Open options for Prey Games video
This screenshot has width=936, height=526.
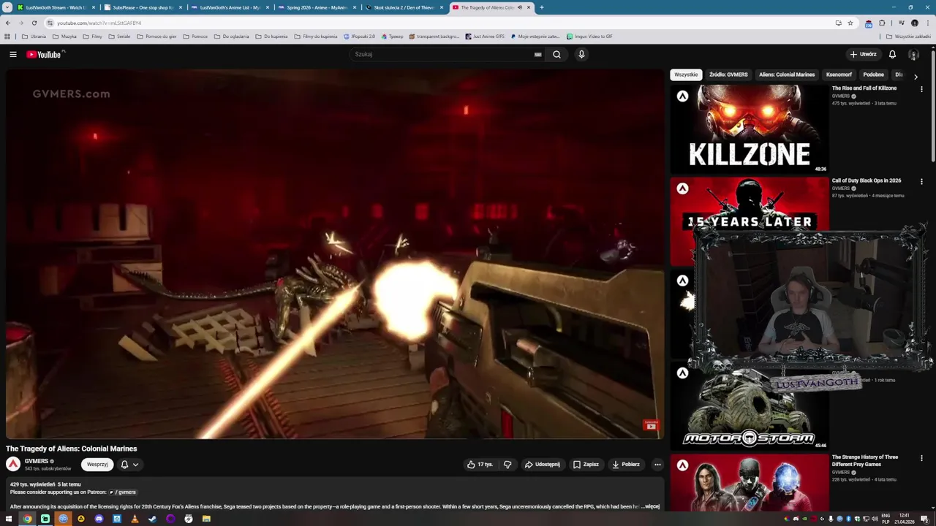(921, 458)
